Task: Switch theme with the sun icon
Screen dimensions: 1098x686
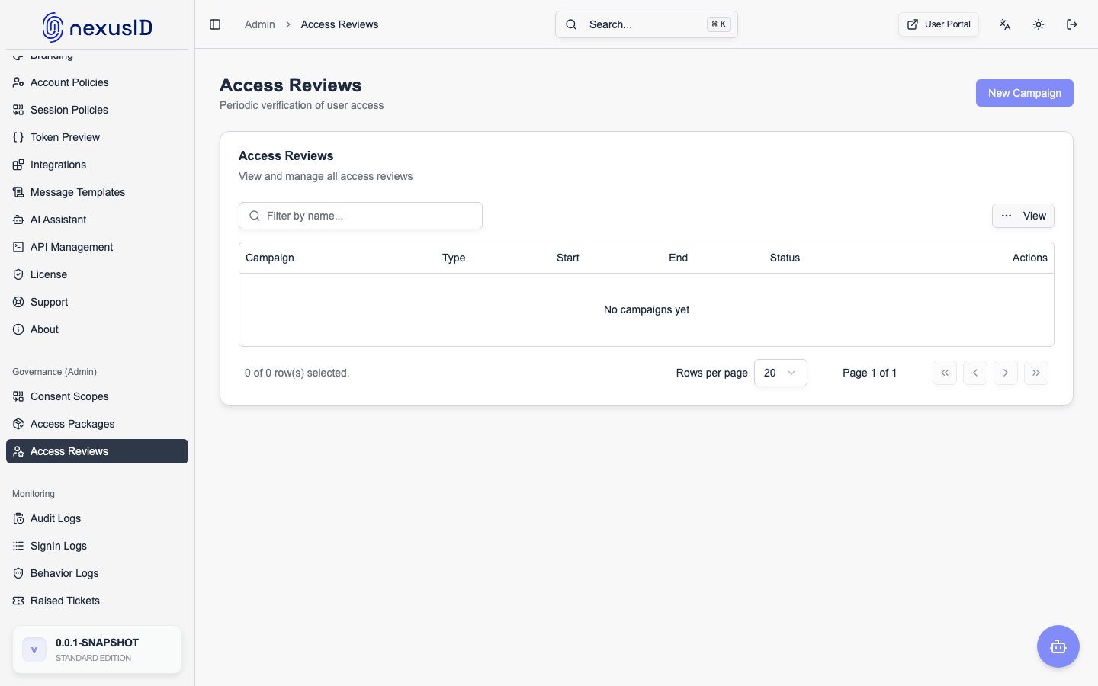Action: (x=1039, y=24)
